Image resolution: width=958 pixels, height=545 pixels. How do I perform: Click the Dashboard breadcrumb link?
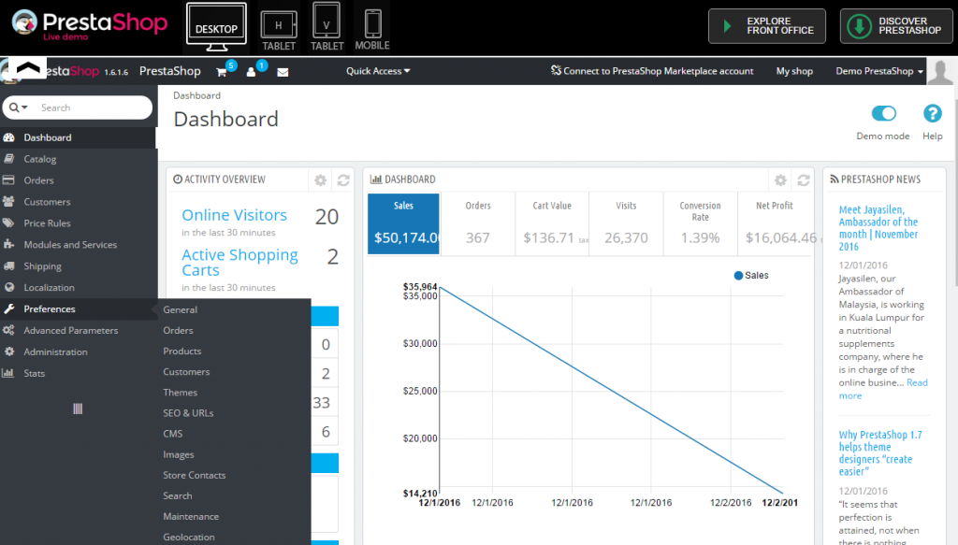(196, 95)
